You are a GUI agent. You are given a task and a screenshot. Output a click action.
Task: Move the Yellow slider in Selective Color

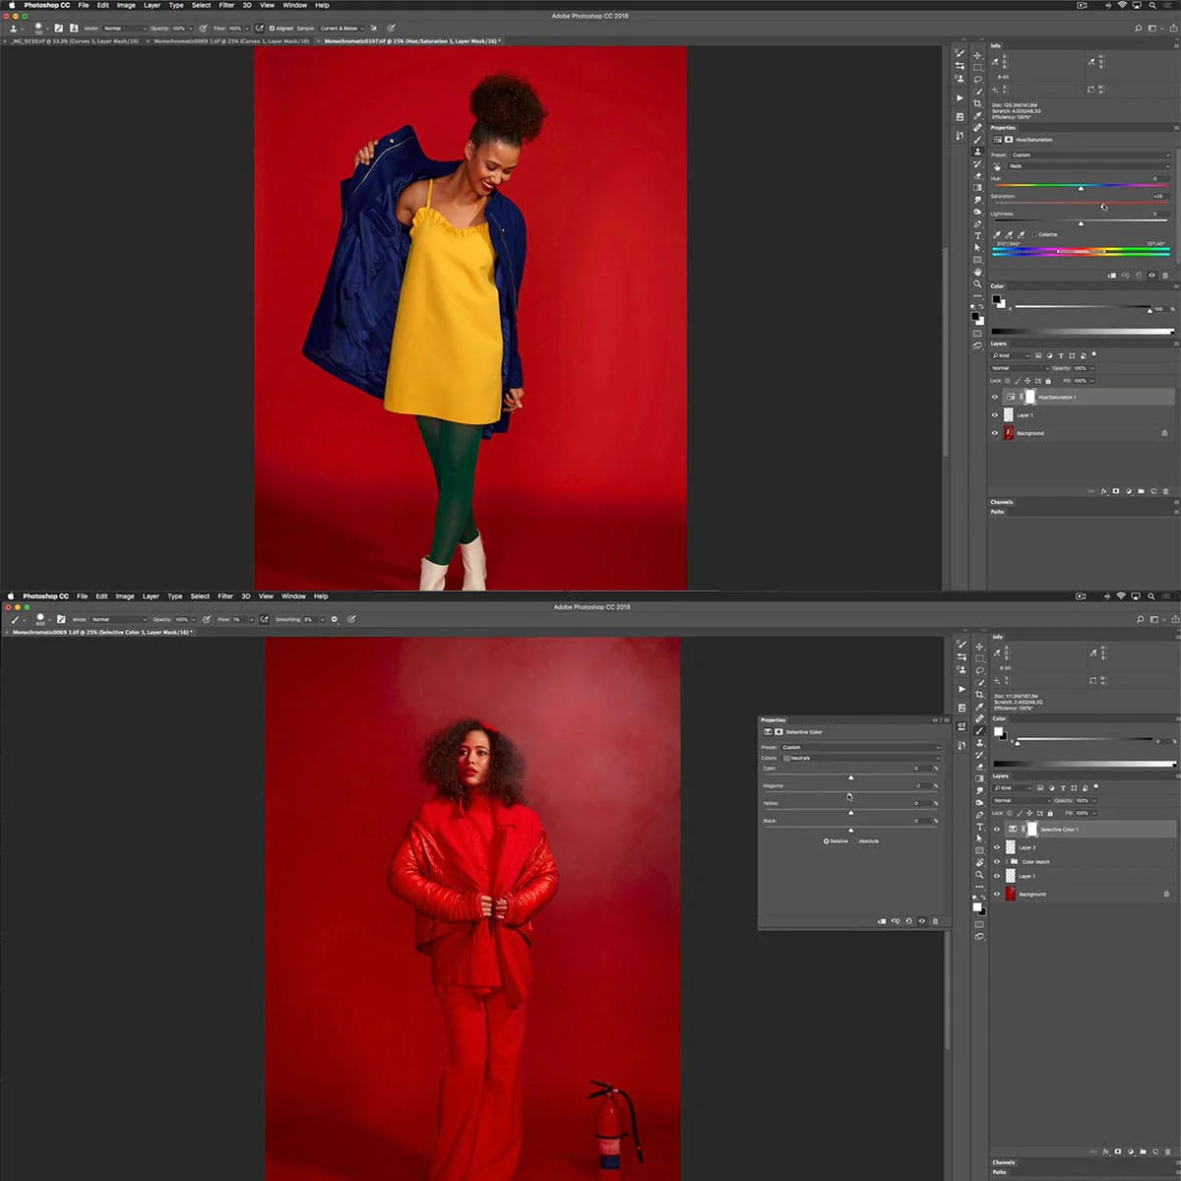(851, 813)
